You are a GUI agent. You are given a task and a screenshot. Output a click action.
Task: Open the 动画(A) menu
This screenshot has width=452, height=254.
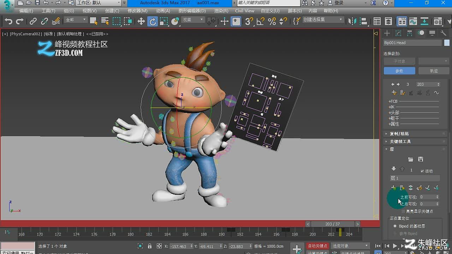click(x=163, y=11)
